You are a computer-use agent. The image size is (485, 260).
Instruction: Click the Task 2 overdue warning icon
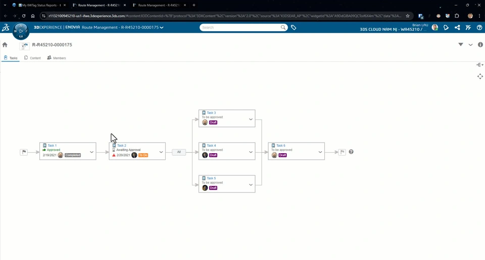click(114, 155)
